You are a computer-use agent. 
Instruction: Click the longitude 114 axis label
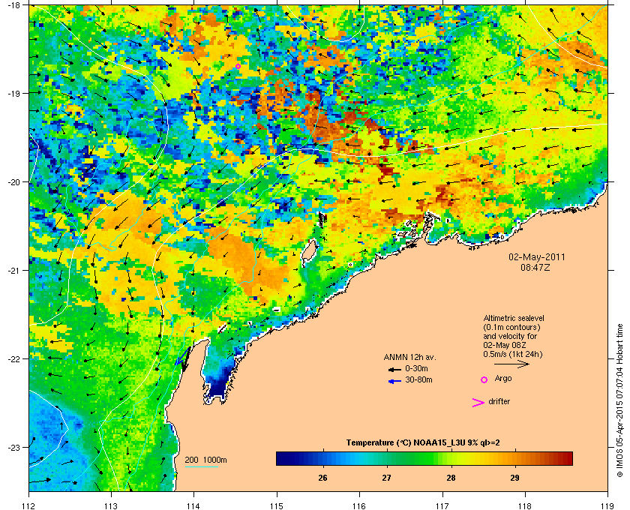click(193, 505)
